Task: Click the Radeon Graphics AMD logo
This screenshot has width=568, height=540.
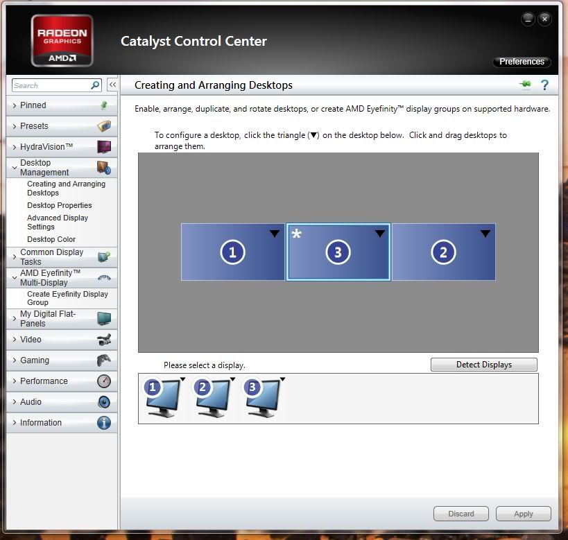Action: [62, 41]
